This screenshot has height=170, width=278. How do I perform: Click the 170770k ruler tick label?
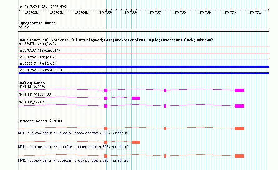[231, 12]
